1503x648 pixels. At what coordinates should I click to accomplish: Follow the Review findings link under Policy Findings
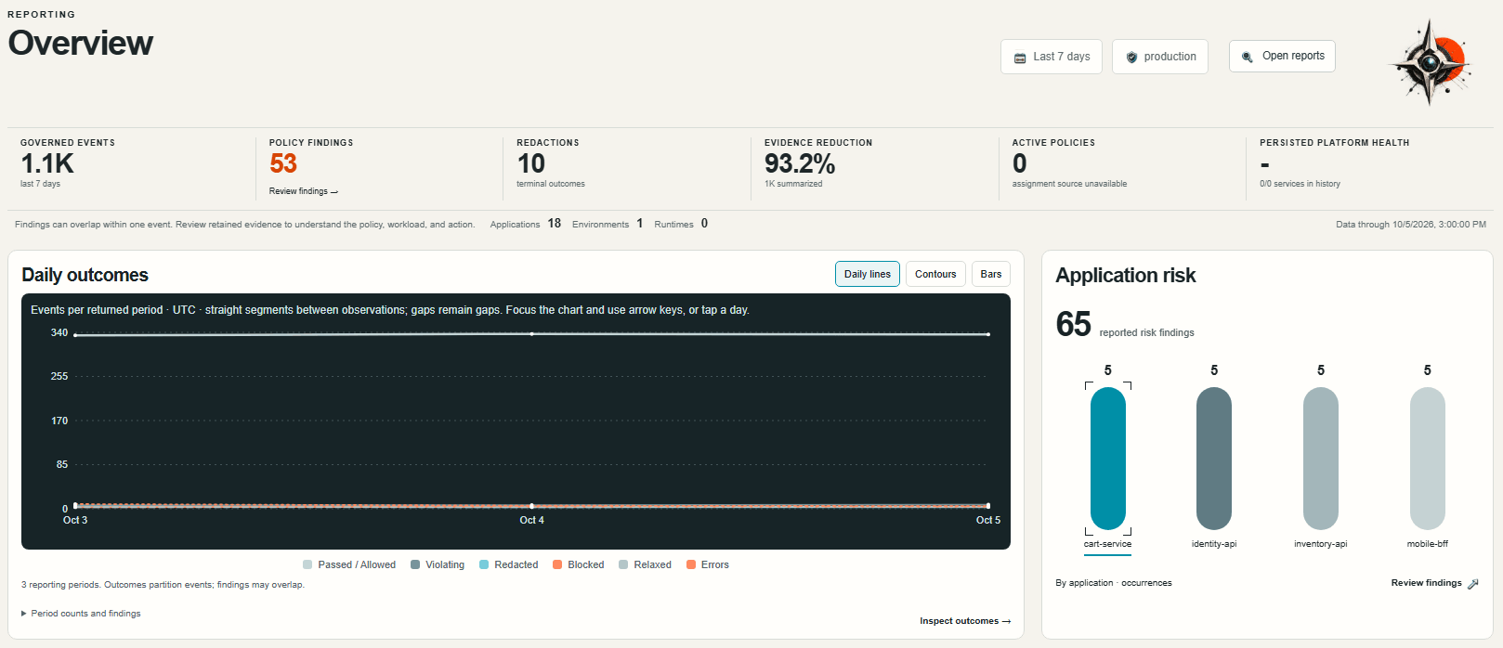click(x=304, y=191)
